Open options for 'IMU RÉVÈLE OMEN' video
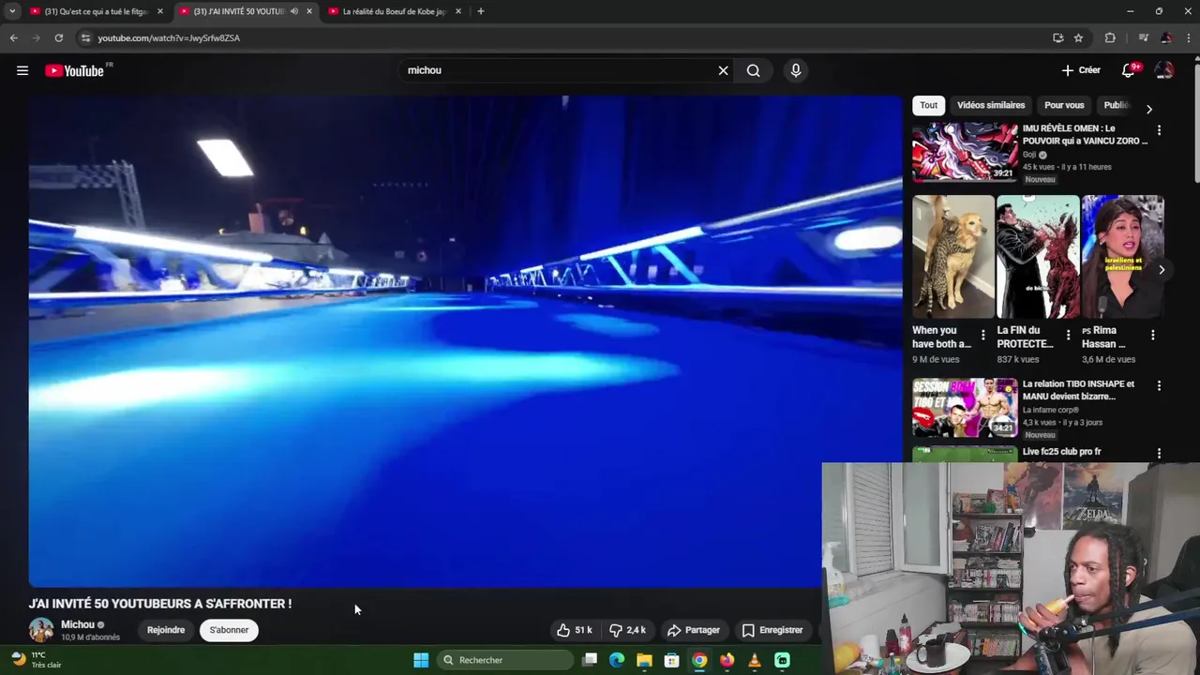The width and height of the screenshot is (1200, 675). 1159,130
